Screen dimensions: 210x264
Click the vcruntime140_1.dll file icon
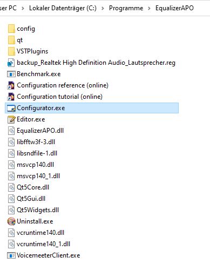pyautogui.click(x=11, y=244)
